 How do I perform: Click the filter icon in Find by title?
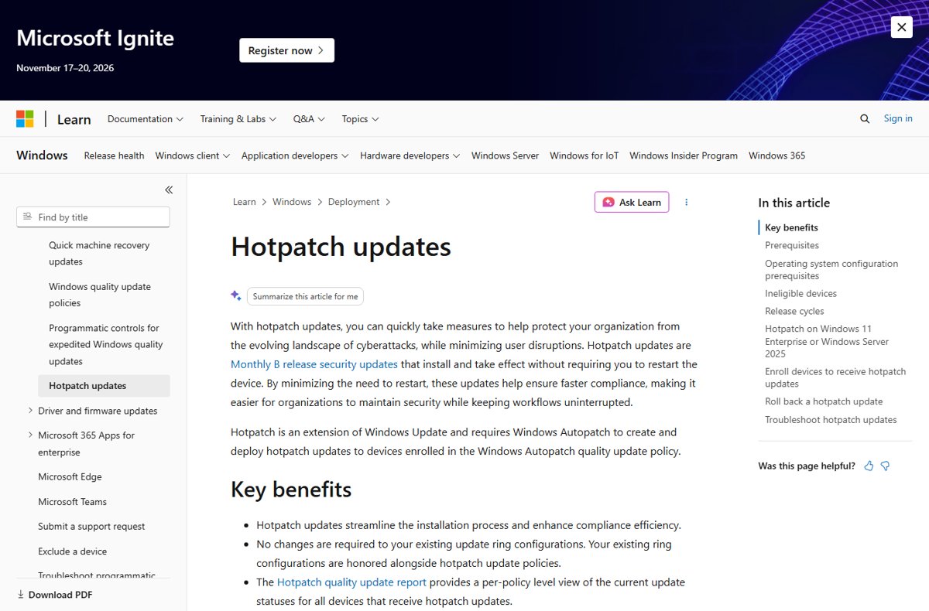pos(28,217)
